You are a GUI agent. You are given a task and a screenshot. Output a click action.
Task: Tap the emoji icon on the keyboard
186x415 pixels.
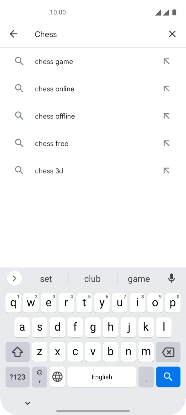[40, 377]
